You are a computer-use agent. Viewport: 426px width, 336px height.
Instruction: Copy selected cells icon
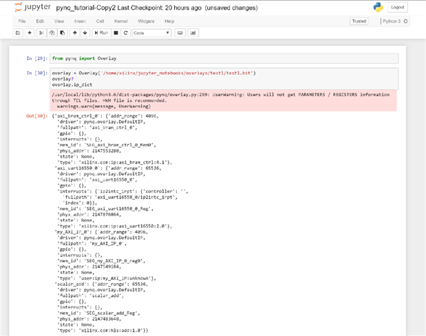pos(52,33)
